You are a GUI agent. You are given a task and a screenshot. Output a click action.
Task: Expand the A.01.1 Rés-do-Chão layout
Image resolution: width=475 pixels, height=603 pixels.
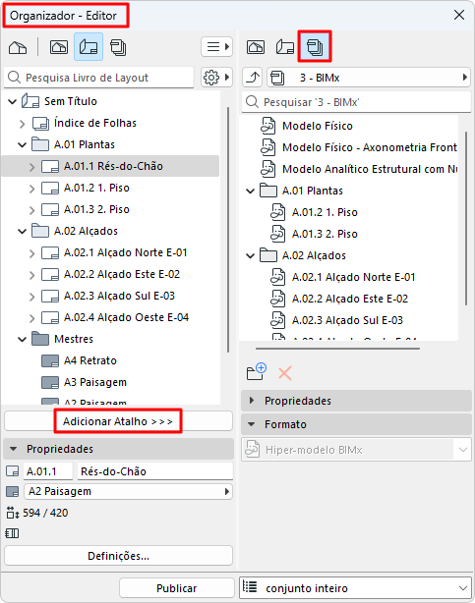tap(32, 167)
